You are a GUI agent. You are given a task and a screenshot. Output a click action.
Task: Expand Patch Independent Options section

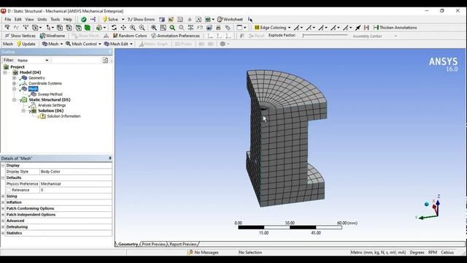tap(3, 214)
